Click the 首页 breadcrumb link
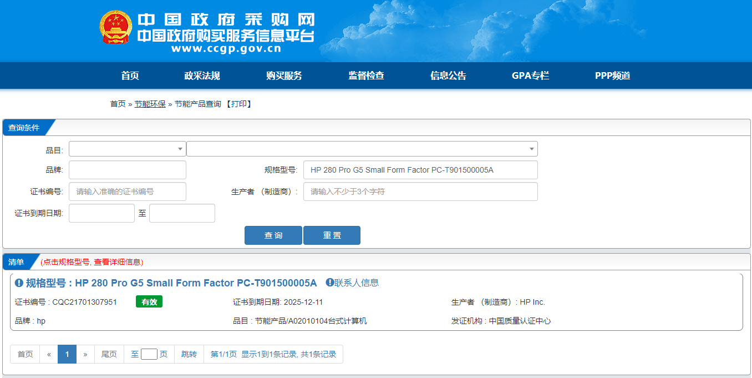Viewport: 752px width, 378px height. coord(118,104)
